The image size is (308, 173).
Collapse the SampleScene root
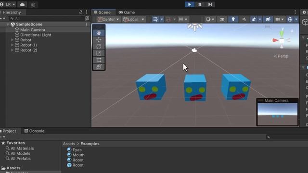coord(8,25)
